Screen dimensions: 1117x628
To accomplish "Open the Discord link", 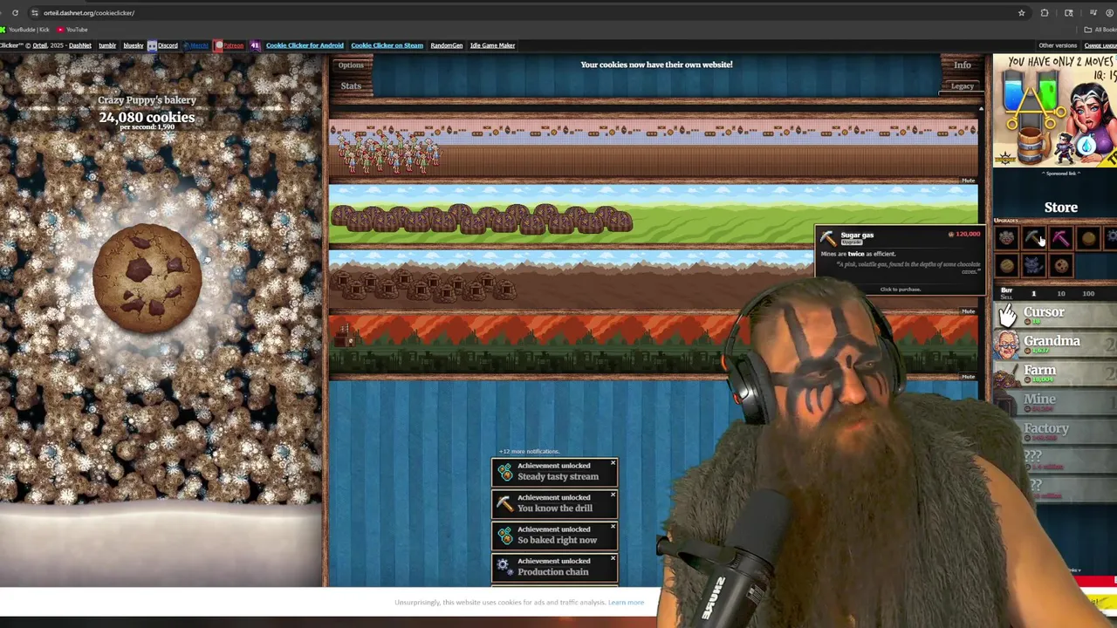I will [163, 45].
